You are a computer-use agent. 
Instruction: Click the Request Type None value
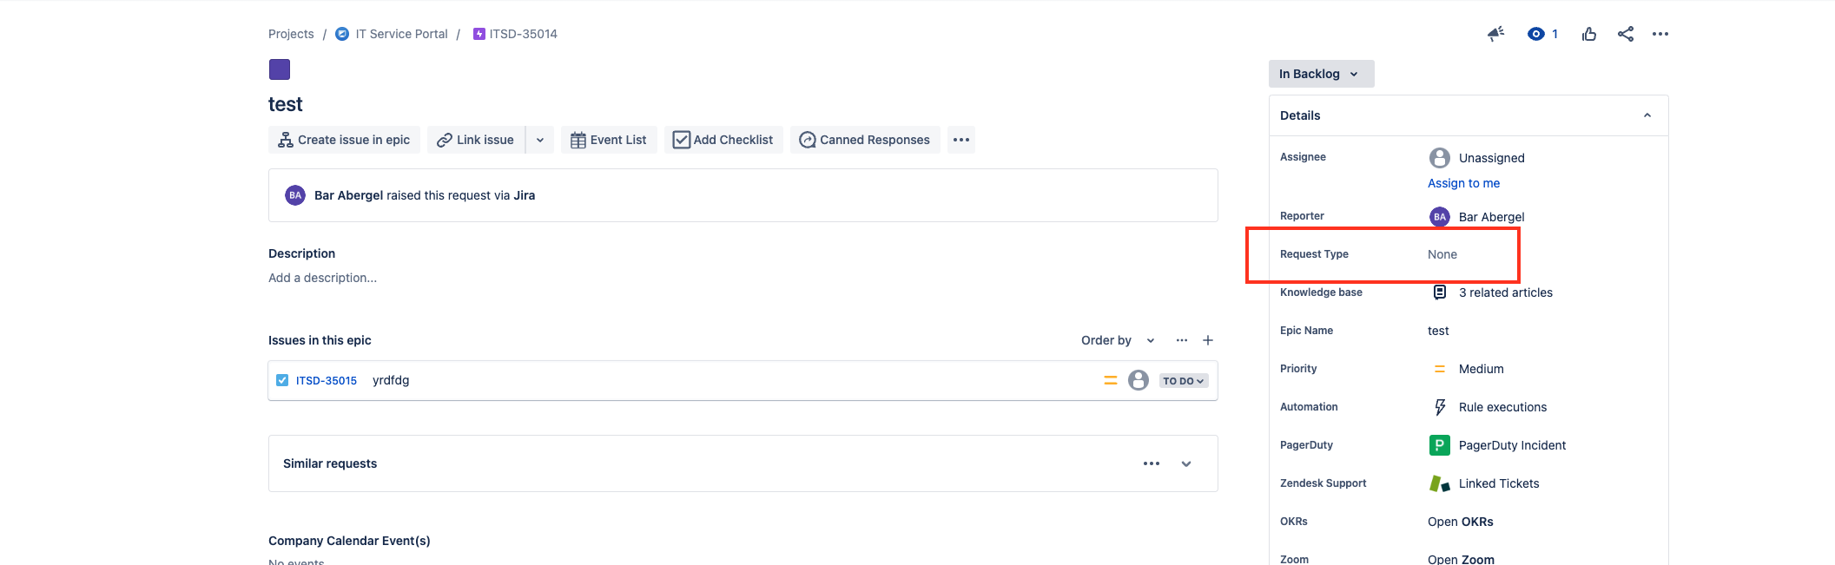[x=1442, y=254]
